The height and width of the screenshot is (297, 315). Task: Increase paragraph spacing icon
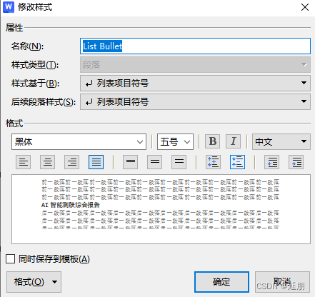(x=213, y=162)
